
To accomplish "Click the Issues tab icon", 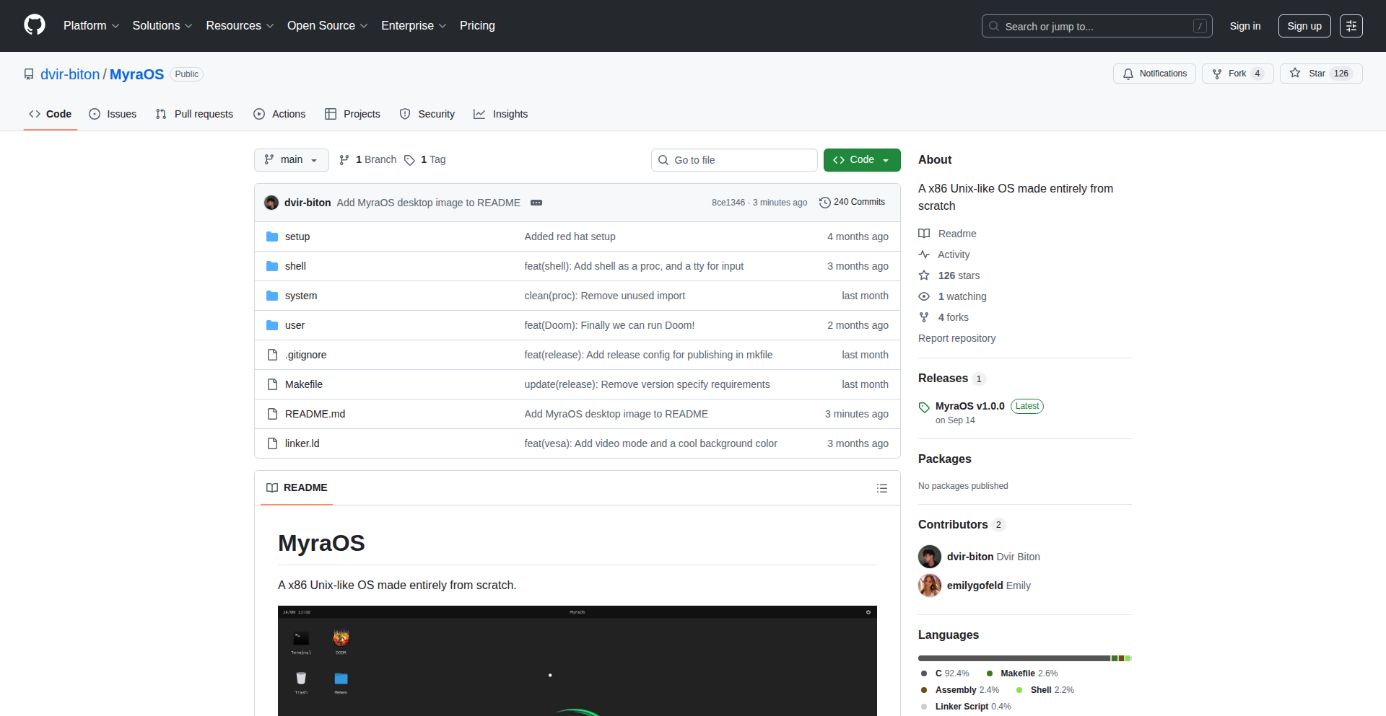I will pyautogui.click(x=95, y=114).
